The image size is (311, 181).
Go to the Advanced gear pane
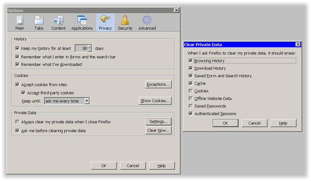point(147,23)
